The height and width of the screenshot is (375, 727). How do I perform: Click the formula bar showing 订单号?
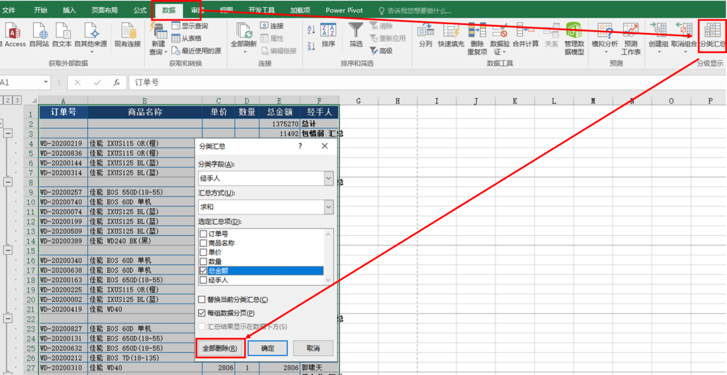(427, 83)
